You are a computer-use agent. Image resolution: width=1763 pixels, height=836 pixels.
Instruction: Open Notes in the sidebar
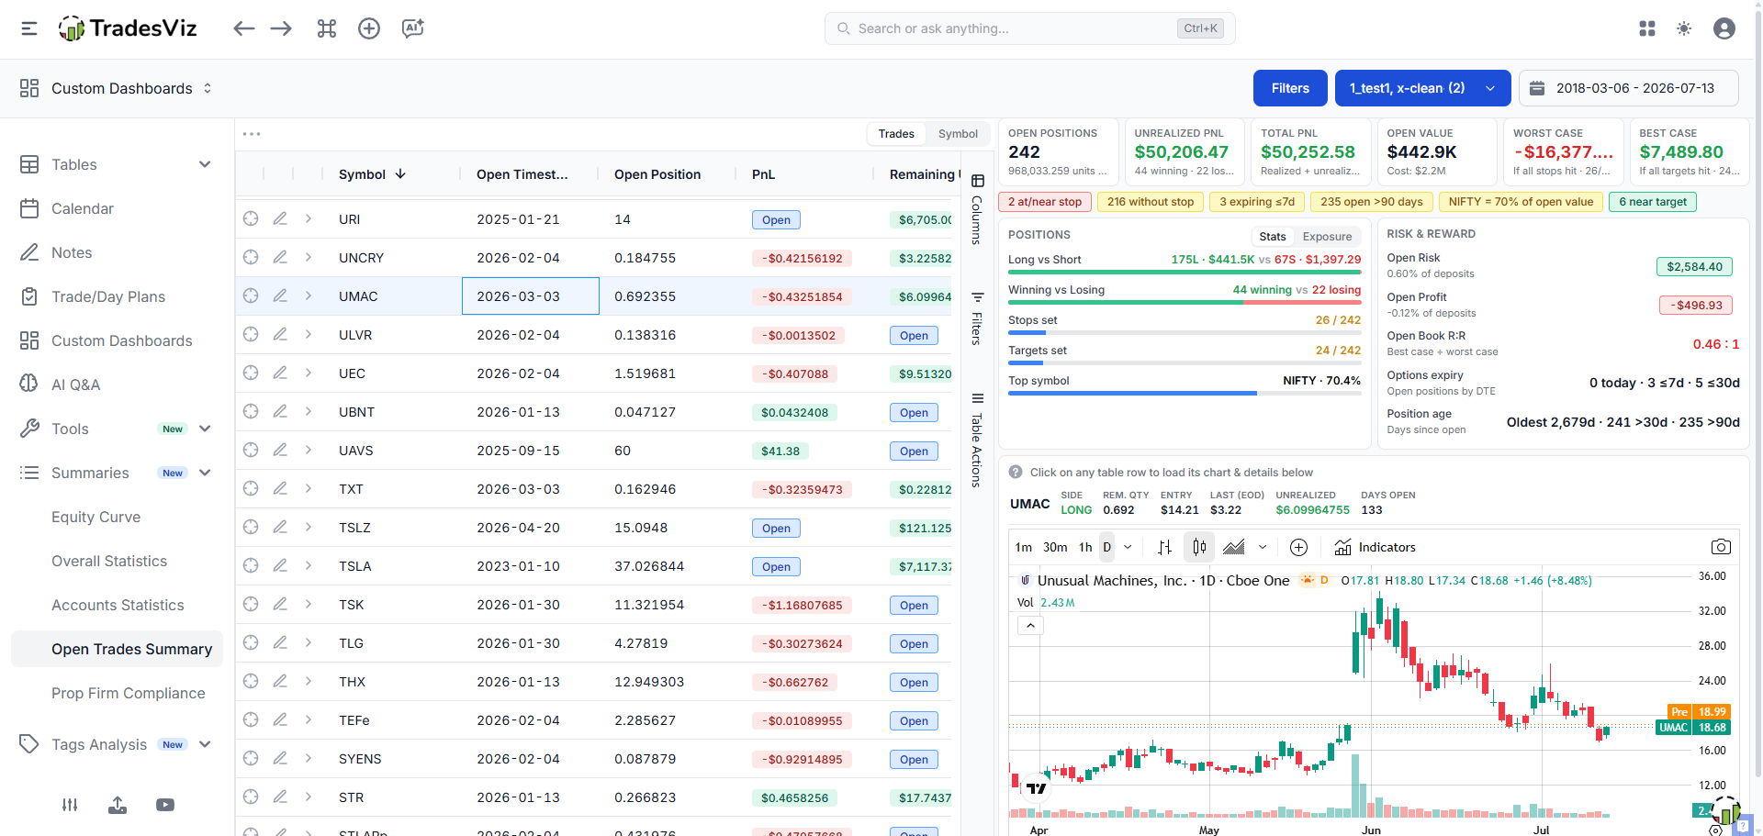tap(72, 252)
